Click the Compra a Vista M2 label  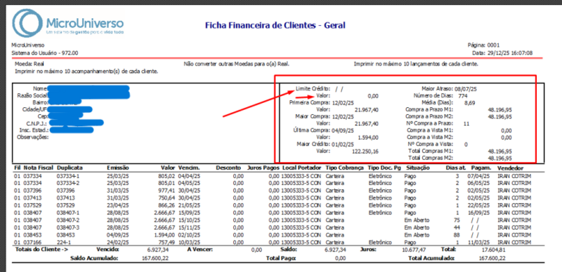point(430,137)
